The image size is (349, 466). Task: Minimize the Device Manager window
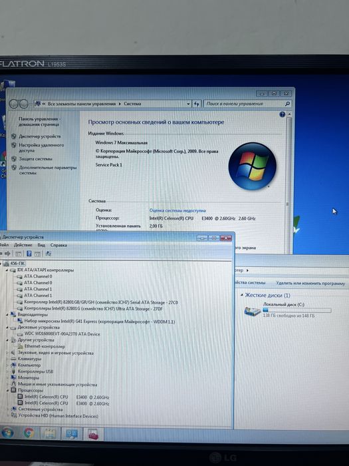202,238
